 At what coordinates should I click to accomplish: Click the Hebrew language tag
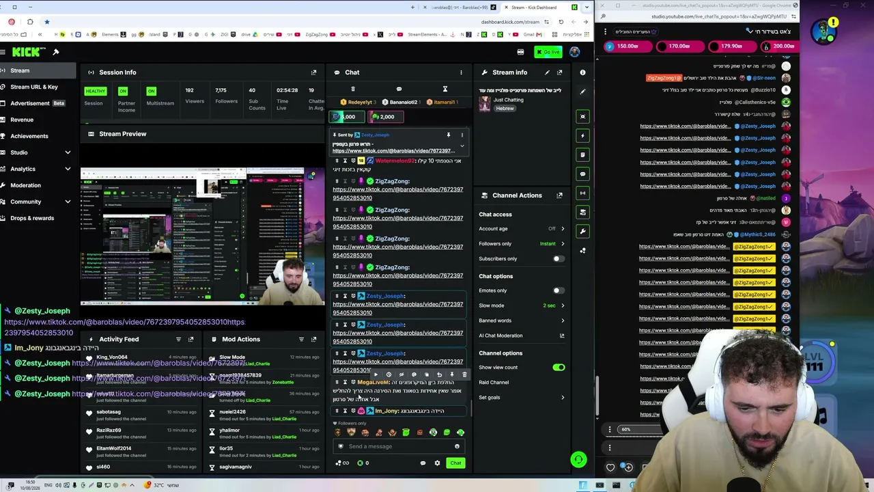click(505, 109)
